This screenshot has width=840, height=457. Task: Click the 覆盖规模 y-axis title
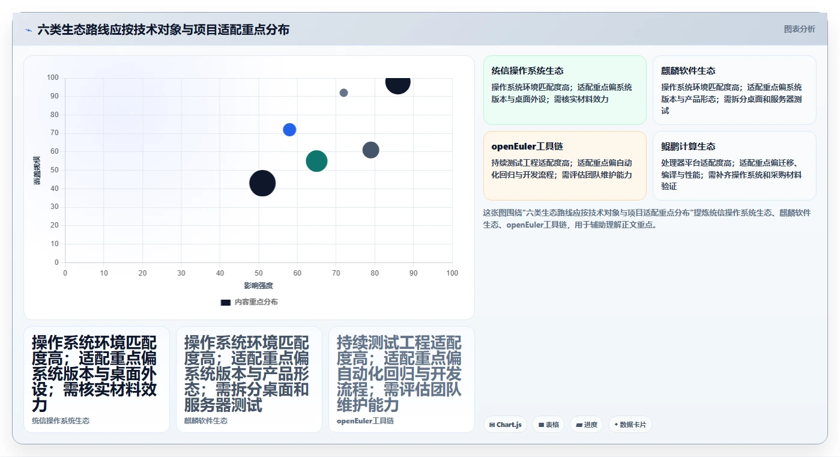37,170
